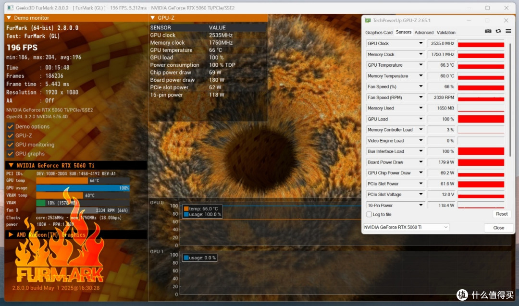
Task: Enable the Log to file checkbox
Action: 369,214
